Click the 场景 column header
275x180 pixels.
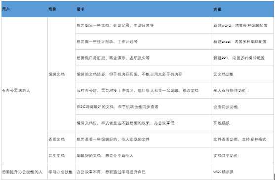62,9
